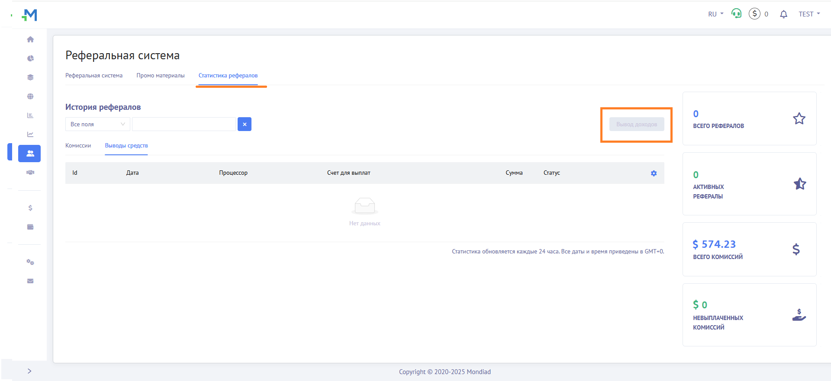Clear the search with blue X button

pos(245,124)
